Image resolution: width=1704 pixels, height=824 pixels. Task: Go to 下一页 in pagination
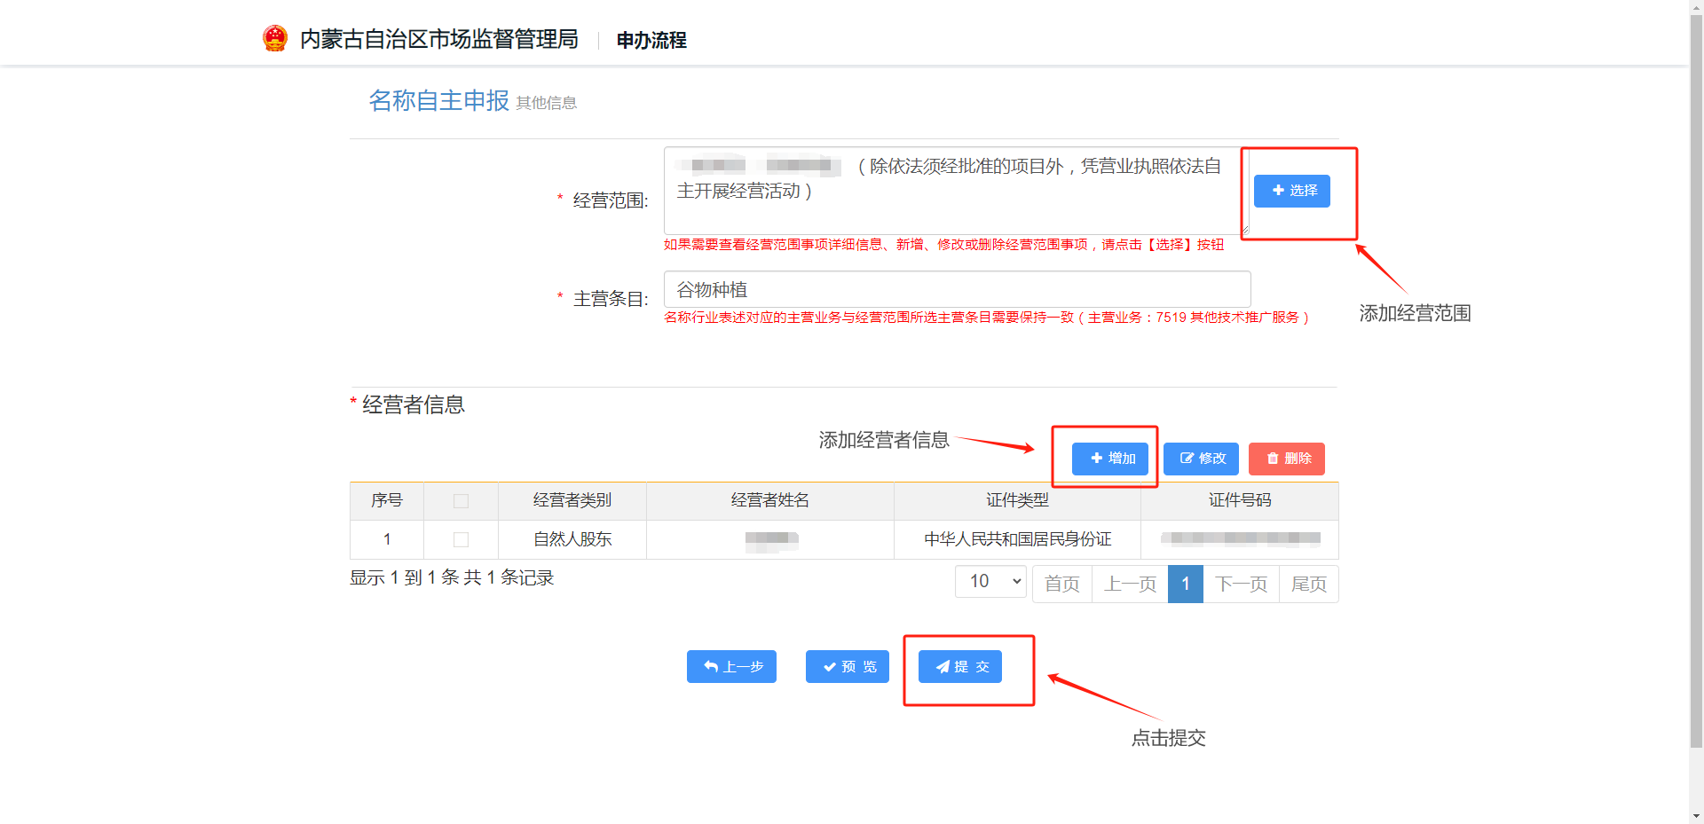coord(1241,584)
